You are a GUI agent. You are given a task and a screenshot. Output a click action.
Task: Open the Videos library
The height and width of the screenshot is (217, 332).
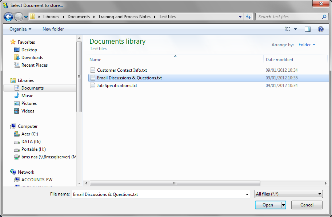pos(28,111)
